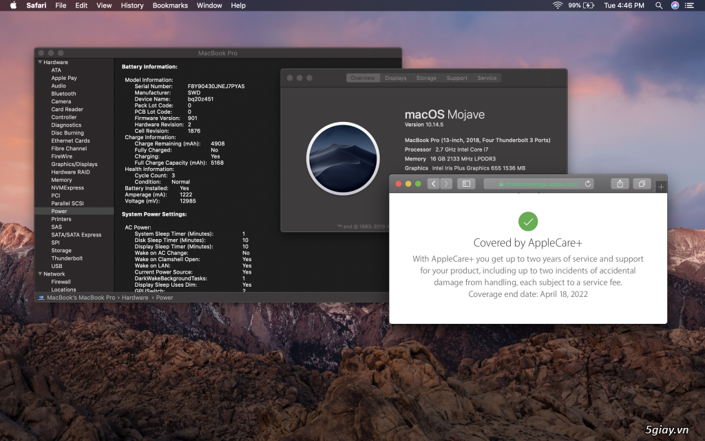This screenshot has width=705, height=441.
Task: Select Camera in the sidebar
Action: (x=61, y=101)
